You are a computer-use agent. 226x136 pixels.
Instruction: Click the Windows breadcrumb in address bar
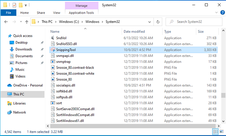point(92,22)
